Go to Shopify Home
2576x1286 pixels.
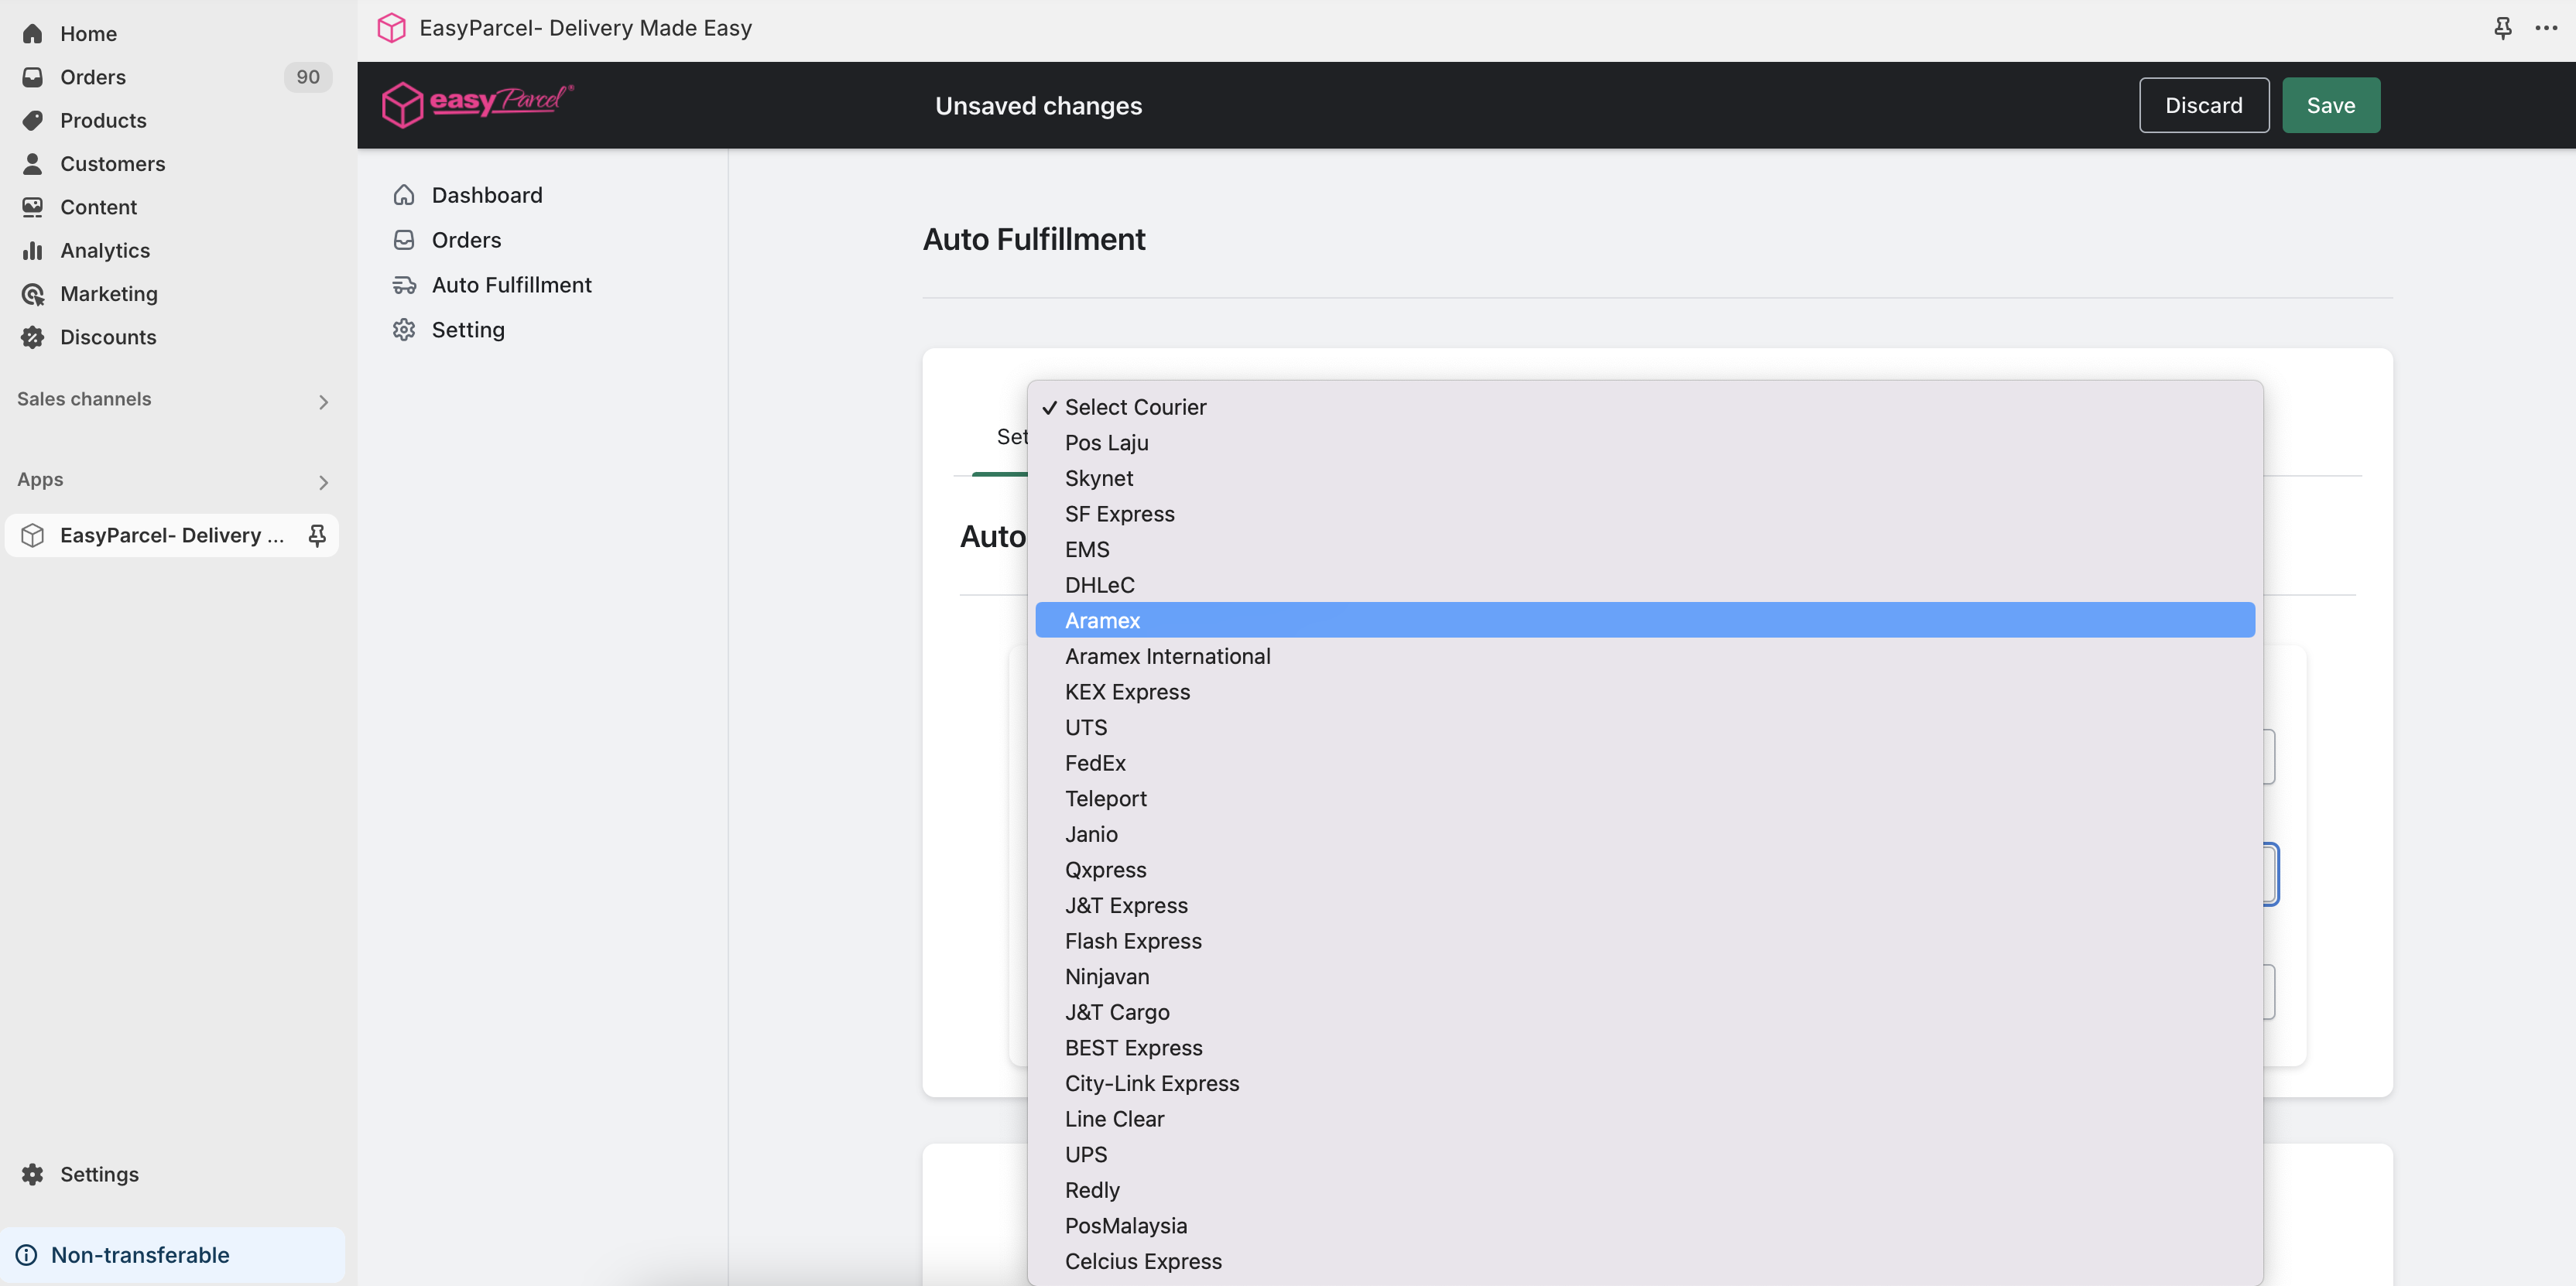click(88, 34)
